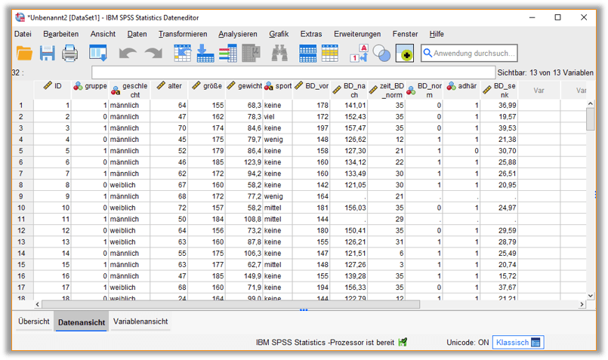This screenshot has width=608, height=360.
Task: Undo the last action arrow
Action: (128, 53)
